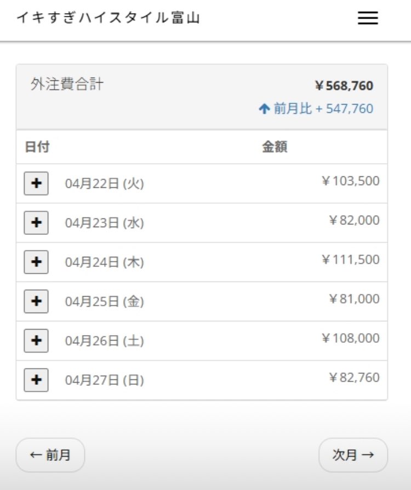Screen dimensions: 411x490
Task: Click the 04月26日 (土) date label
Action: (x=104, y=341)
